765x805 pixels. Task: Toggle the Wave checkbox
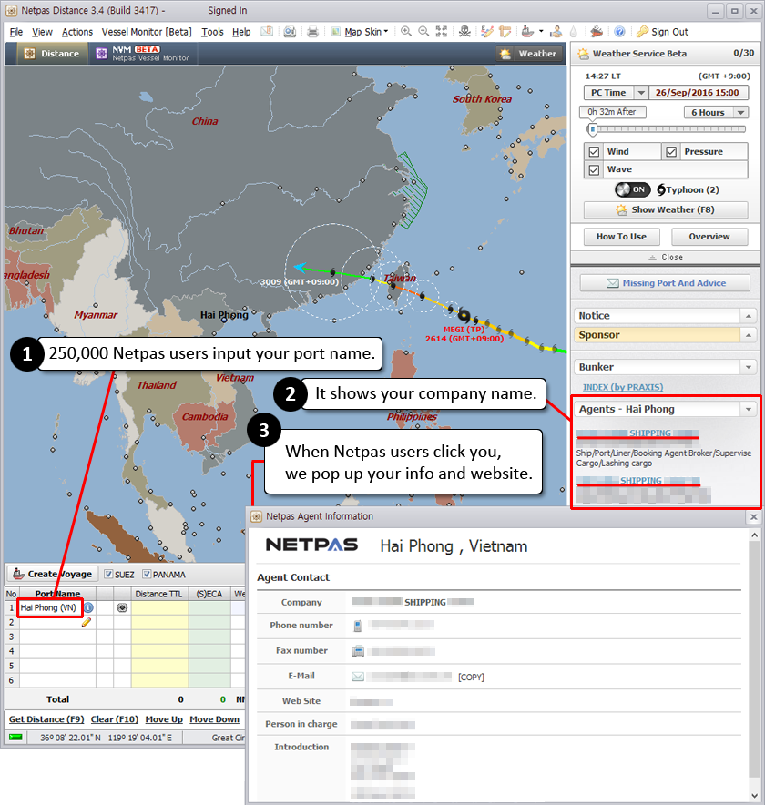click(594, 170)
